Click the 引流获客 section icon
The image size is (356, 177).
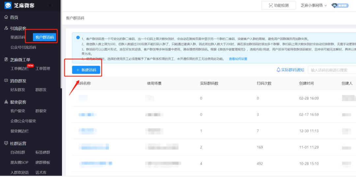[6, 28]
